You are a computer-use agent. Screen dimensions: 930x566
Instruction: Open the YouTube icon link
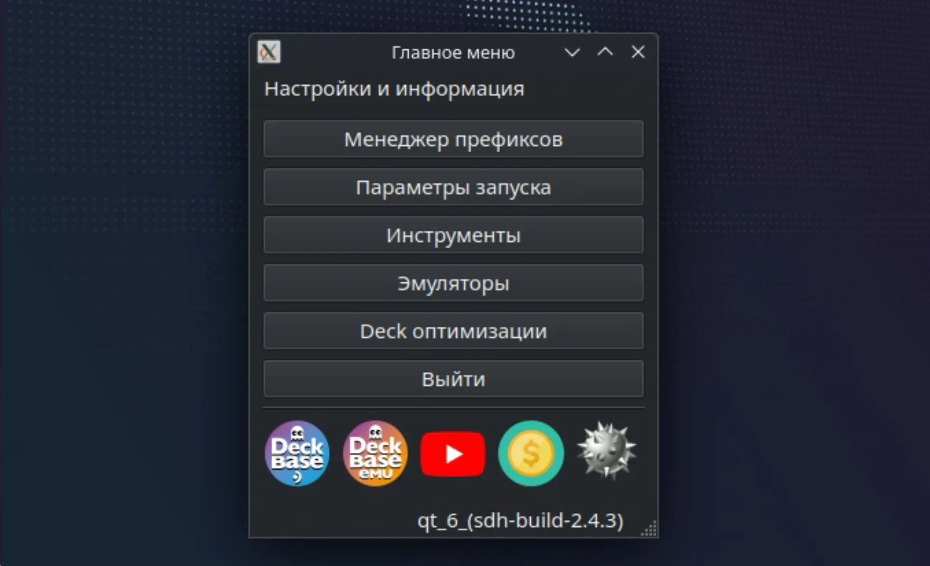pos(453,454)
